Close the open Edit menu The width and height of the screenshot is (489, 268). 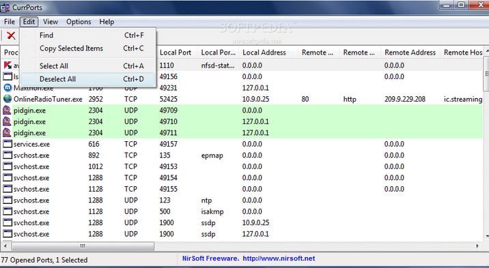(x=29, y=22)
